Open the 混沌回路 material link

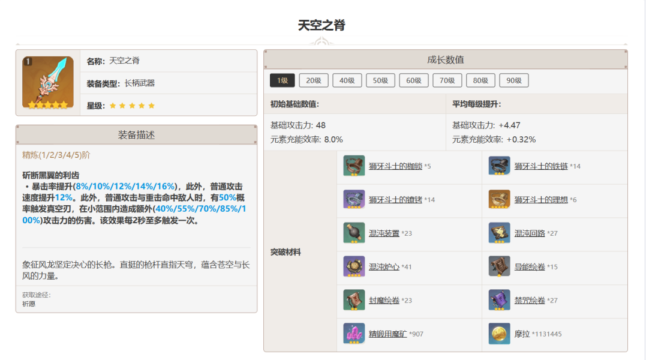(x=530, y=233)
